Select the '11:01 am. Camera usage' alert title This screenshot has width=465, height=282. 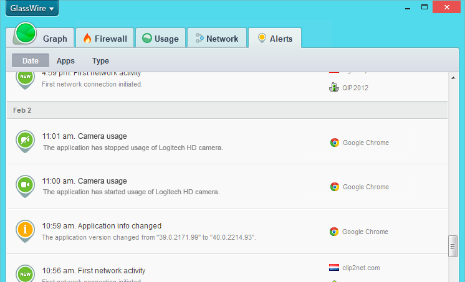pos(85,136)
